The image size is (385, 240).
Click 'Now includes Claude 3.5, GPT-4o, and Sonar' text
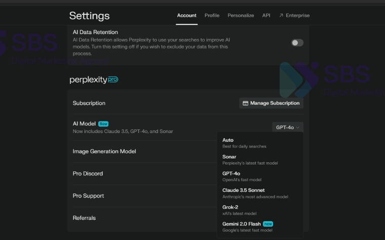pos(123,131)
